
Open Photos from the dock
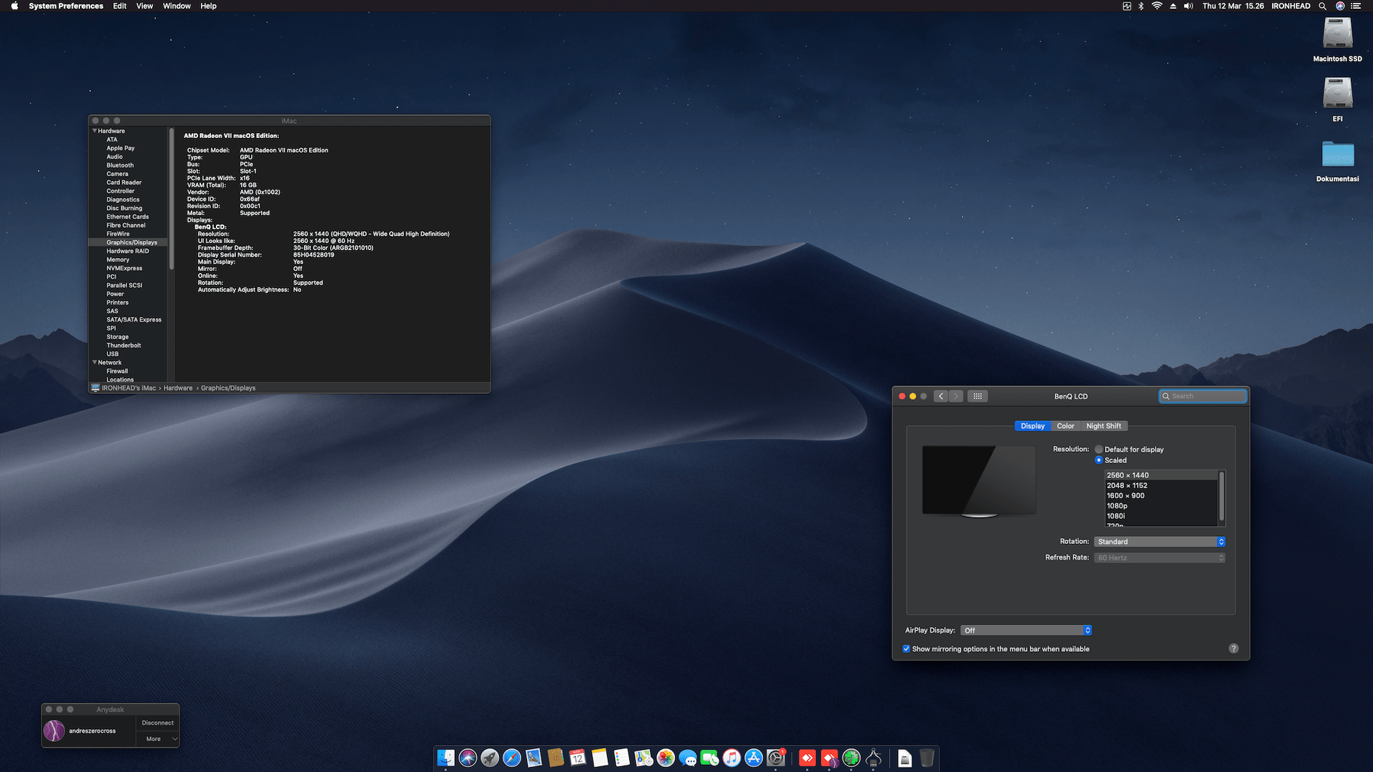[666, 758]
